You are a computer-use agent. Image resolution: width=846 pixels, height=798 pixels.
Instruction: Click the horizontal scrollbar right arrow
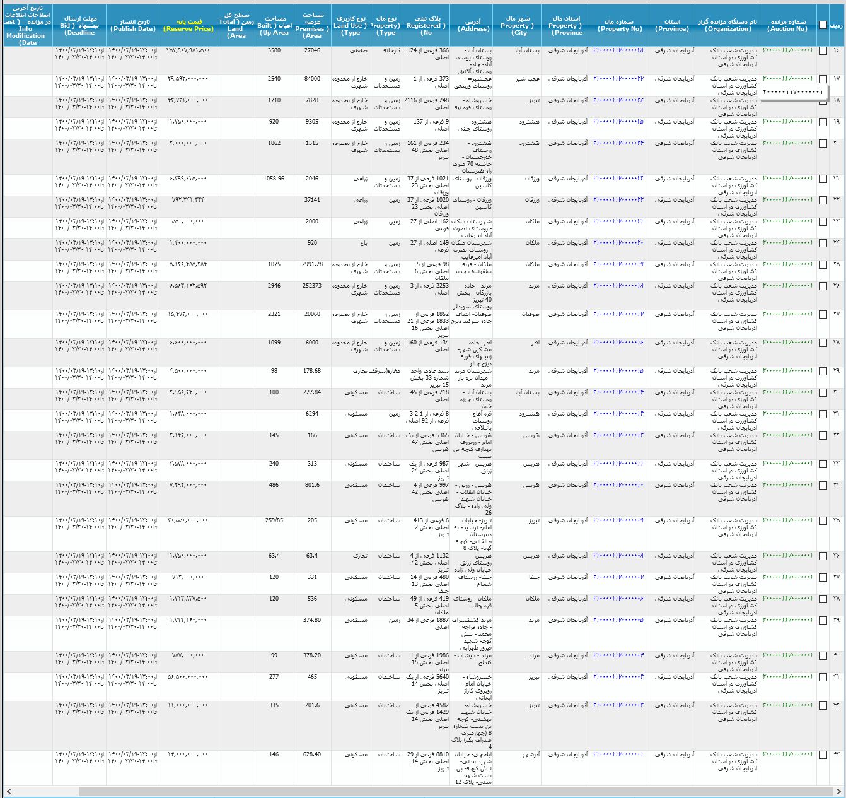[837, 791]
